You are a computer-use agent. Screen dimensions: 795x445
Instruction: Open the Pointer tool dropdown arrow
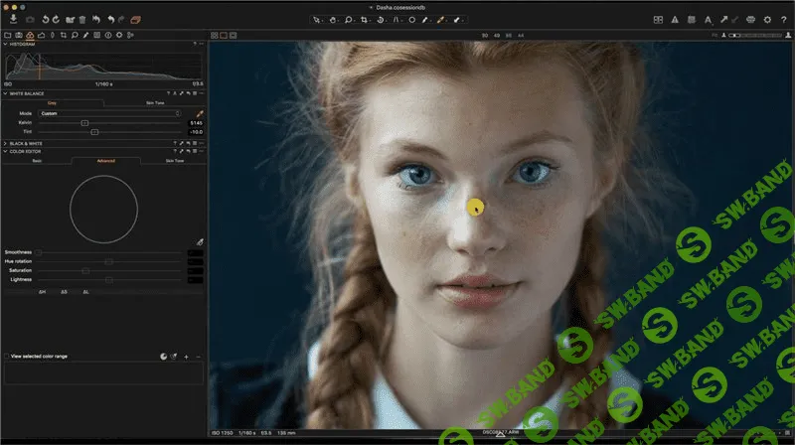[x=321, y=21]
